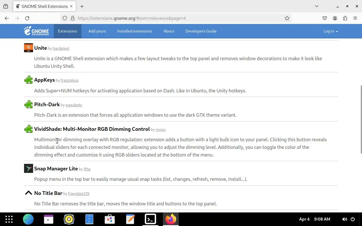Open the Developers Guide nav item
The width and height of the screenshot is (362, 226).
[x=201, y=31]
